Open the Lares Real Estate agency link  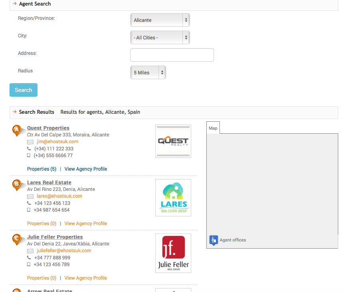(x=49, y=182)
